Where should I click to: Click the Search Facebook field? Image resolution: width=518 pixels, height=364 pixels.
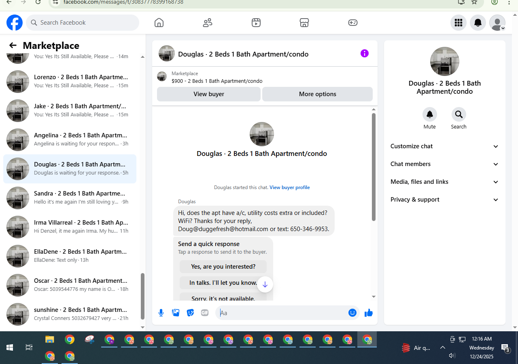click(x=83, y=23)
